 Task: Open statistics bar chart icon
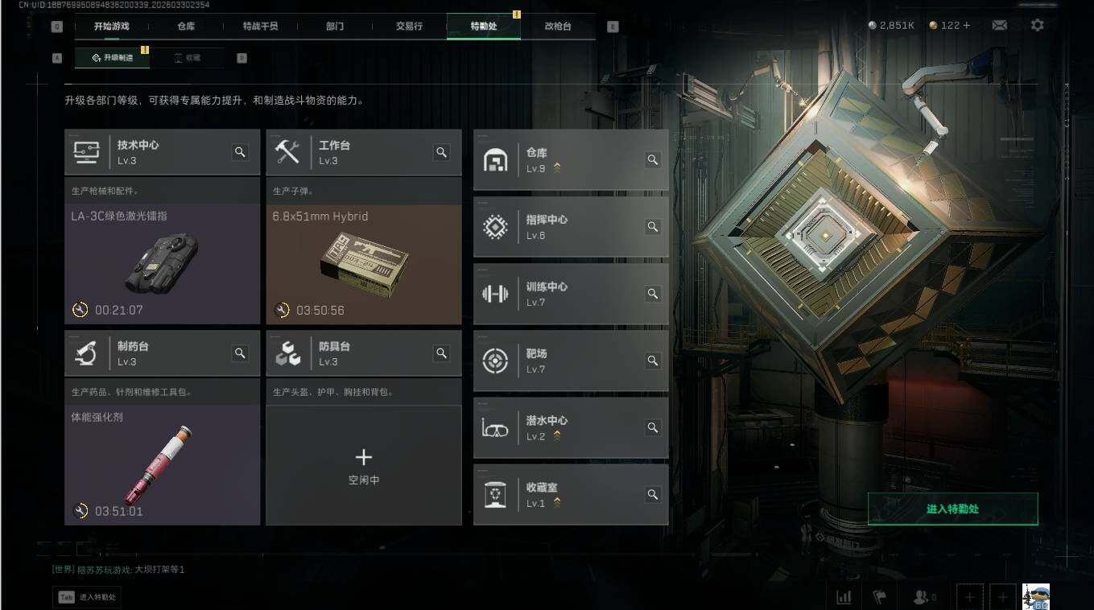[x=844, y=597]
